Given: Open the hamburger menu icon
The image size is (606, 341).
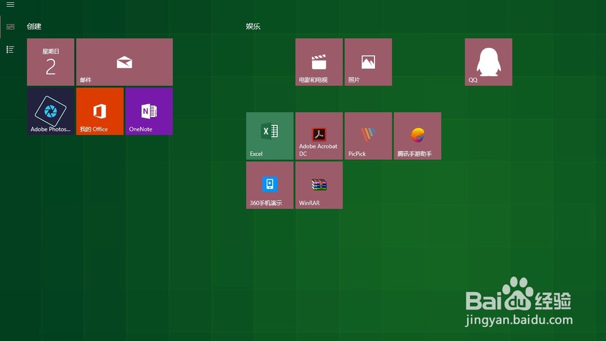Looking at the screenshot, I should coord(10,5).
